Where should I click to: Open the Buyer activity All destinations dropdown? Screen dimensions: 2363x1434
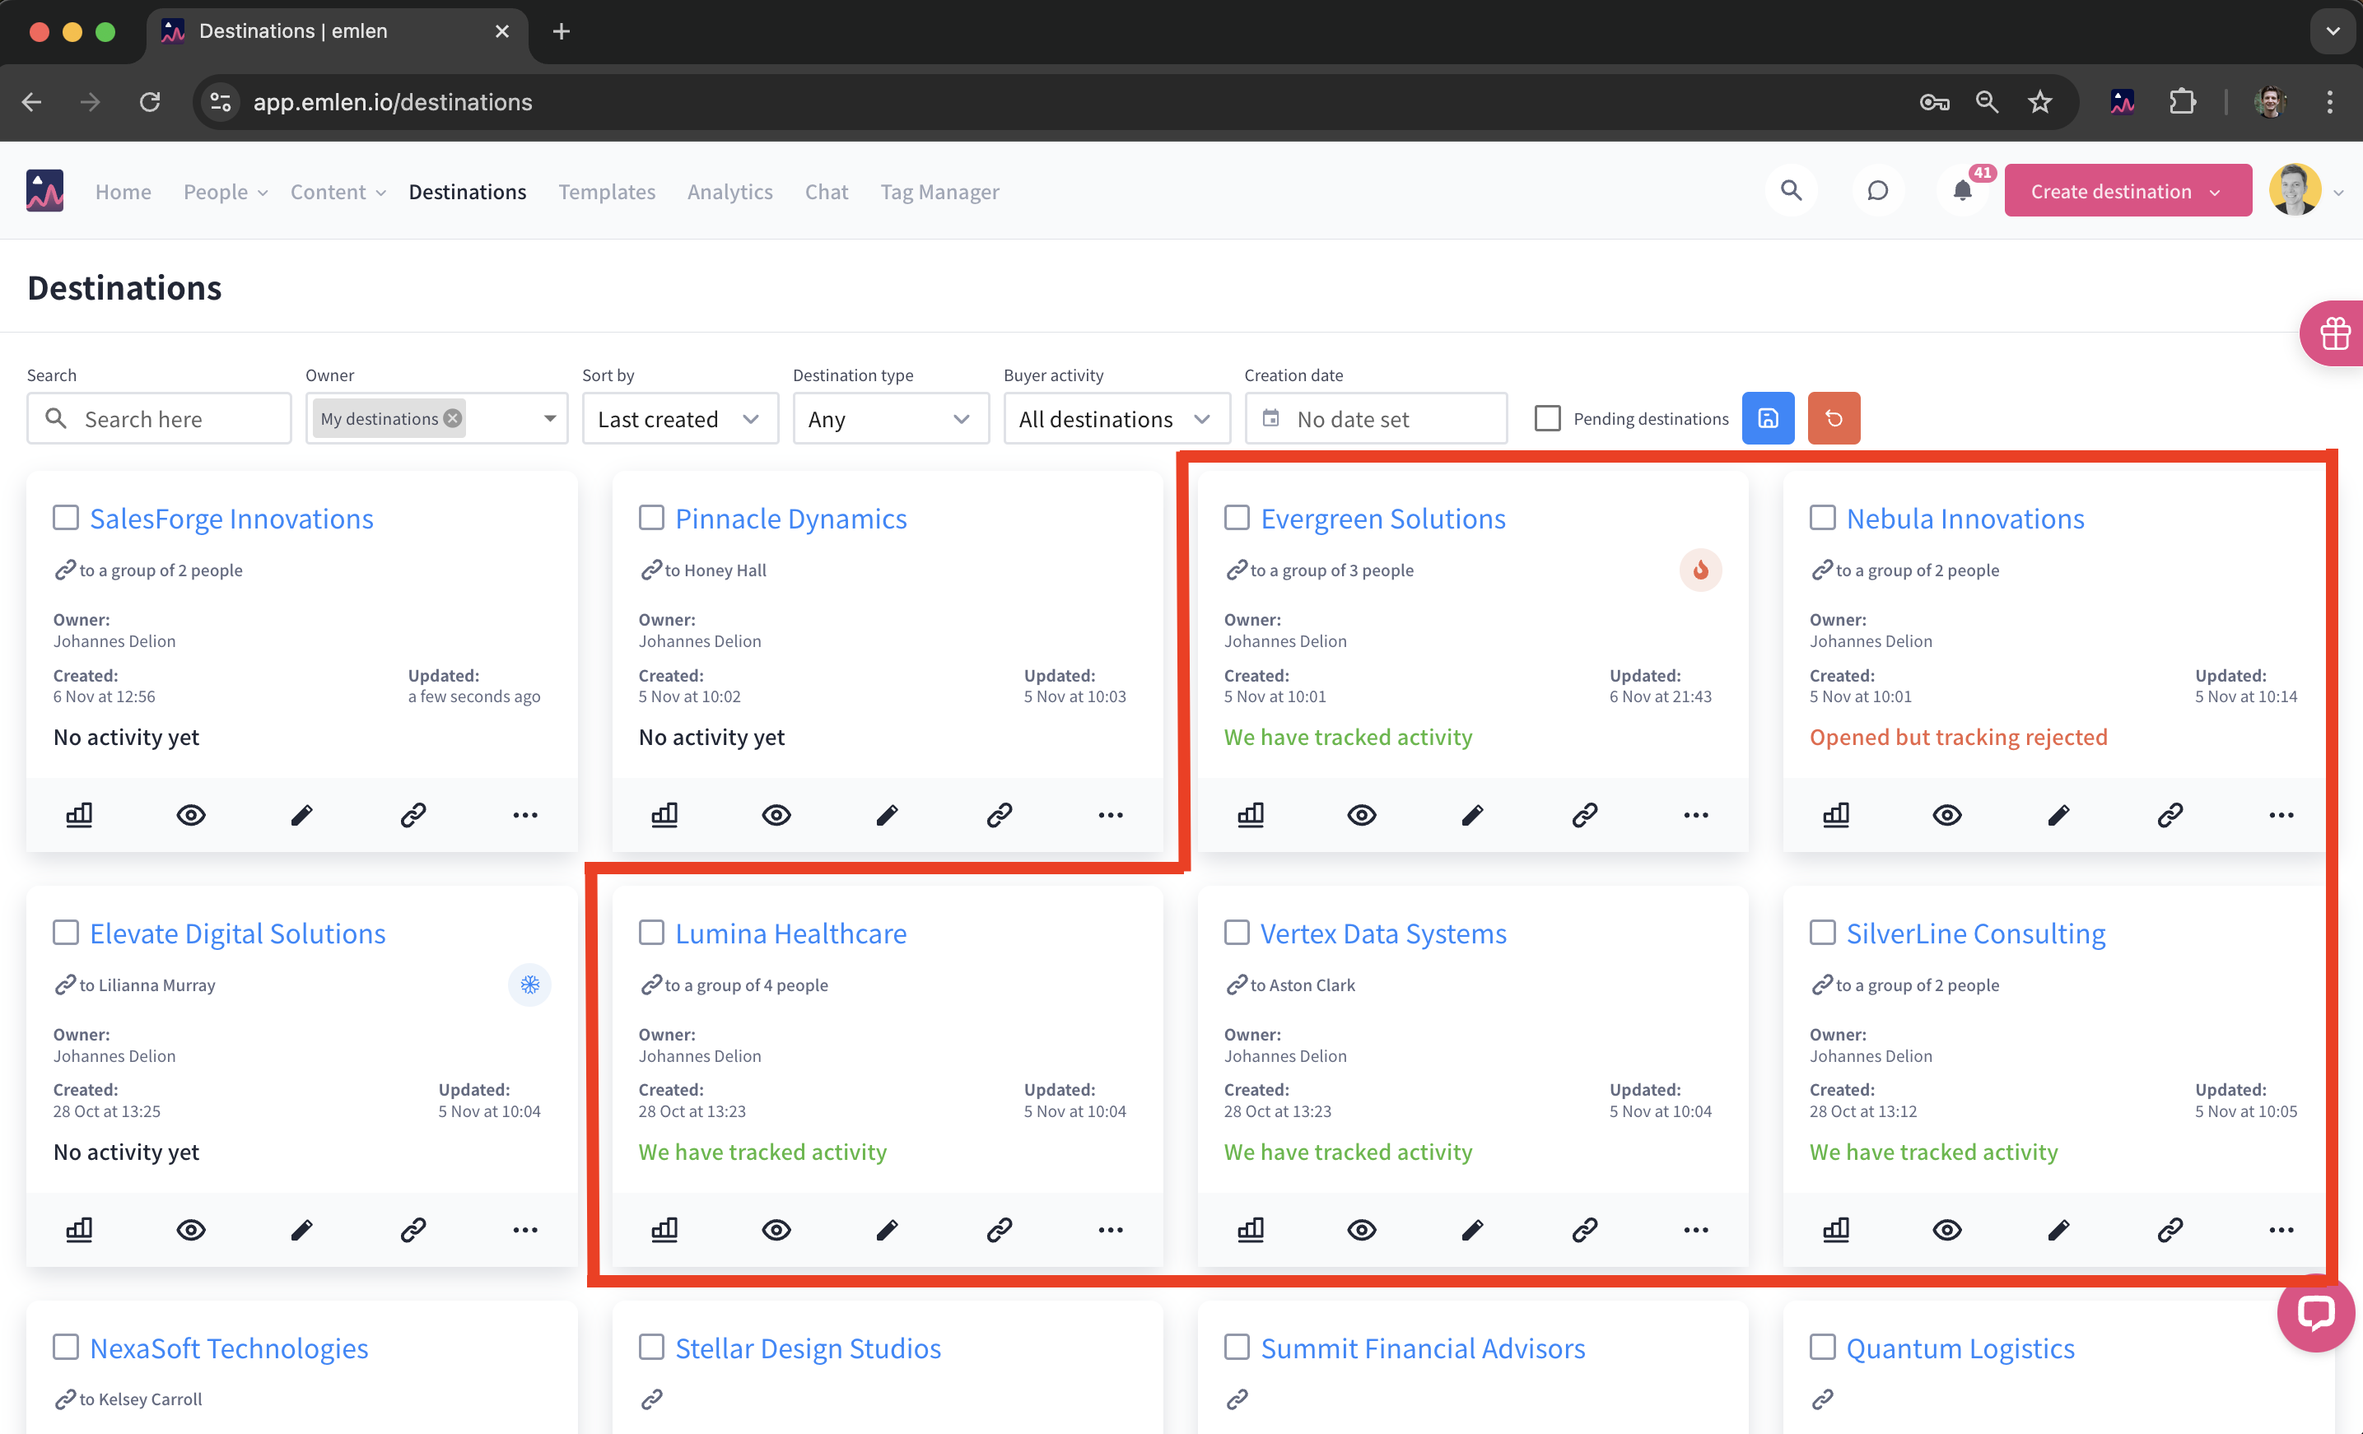coord(1116,419)
